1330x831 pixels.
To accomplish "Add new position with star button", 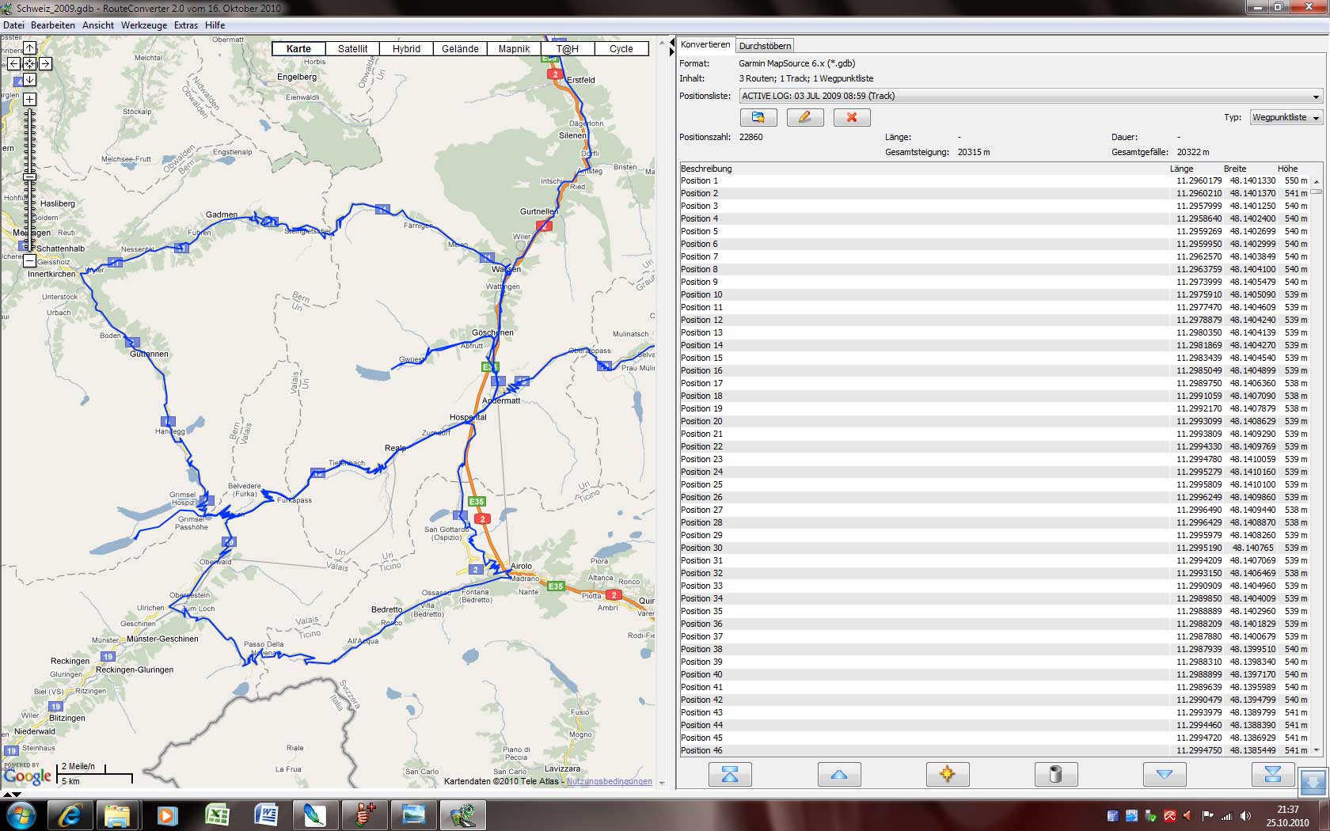I will point(947,774).
